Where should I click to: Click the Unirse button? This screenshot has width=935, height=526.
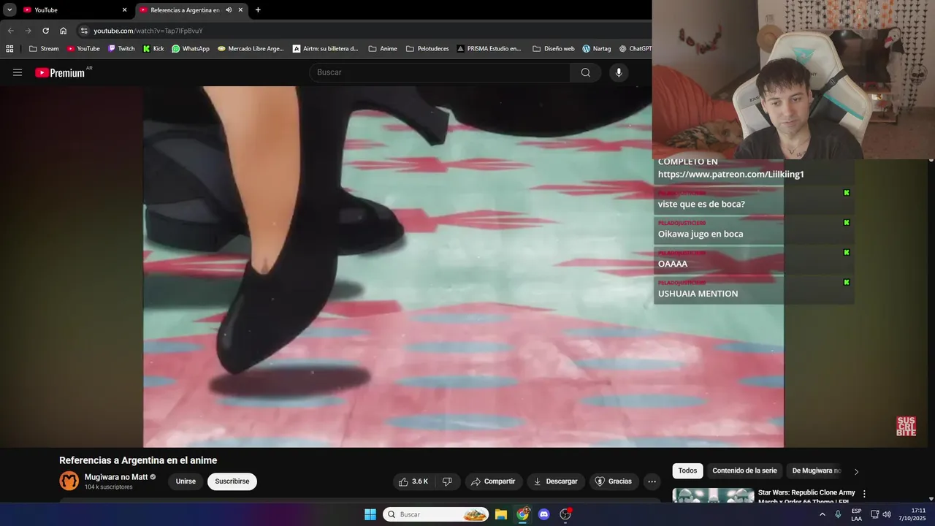pyautogui.click(x=186, y=481)
